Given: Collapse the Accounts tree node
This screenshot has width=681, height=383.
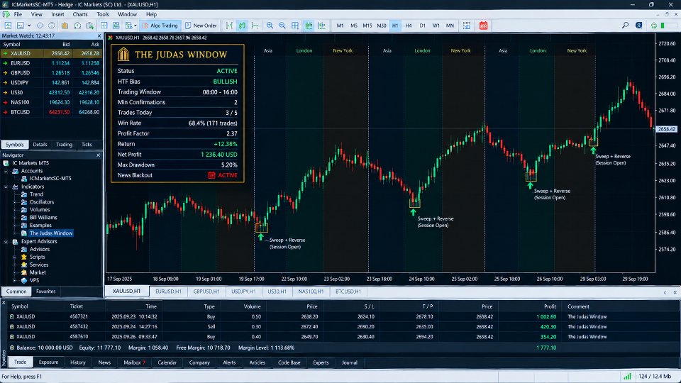Looking at the screenshot, I should (6, 171).
